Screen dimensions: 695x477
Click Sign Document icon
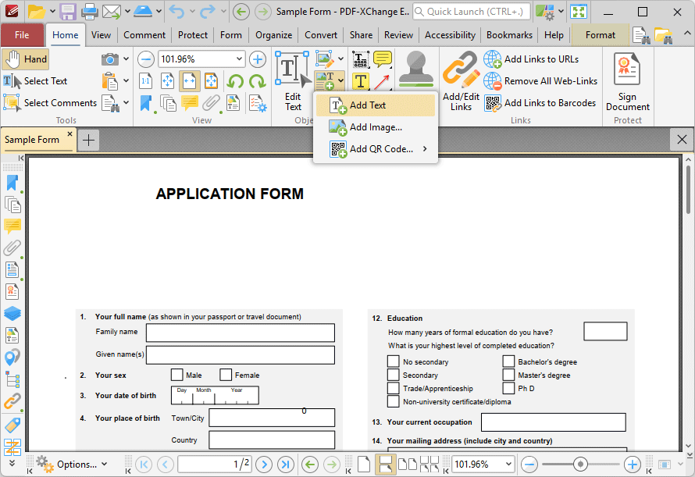coord(628,81)
